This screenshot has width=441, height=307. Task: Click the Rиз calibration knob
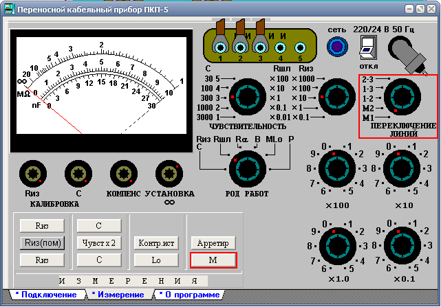[x=33, y=174]
